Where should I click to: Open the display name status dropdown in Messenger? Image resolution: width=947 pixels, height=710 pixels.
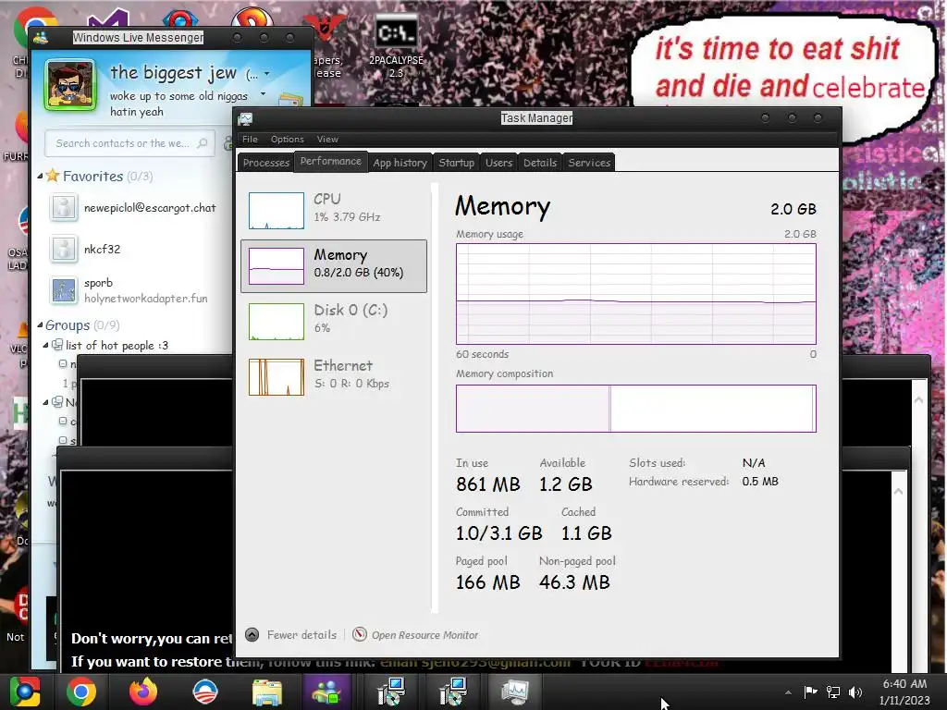pos(267,74)
